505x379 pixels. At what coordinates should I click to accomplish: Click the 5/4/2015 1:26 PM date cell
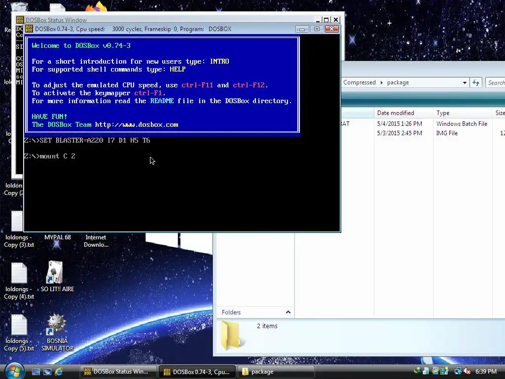pos(399,124)
